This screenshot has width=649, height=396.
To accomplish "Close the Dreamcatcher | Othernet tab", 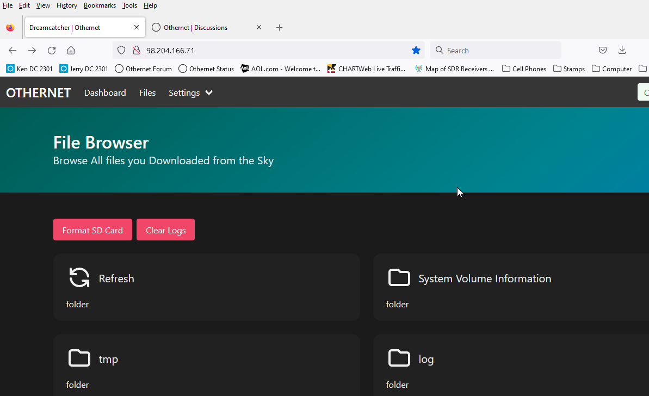I will coord(137,27).
